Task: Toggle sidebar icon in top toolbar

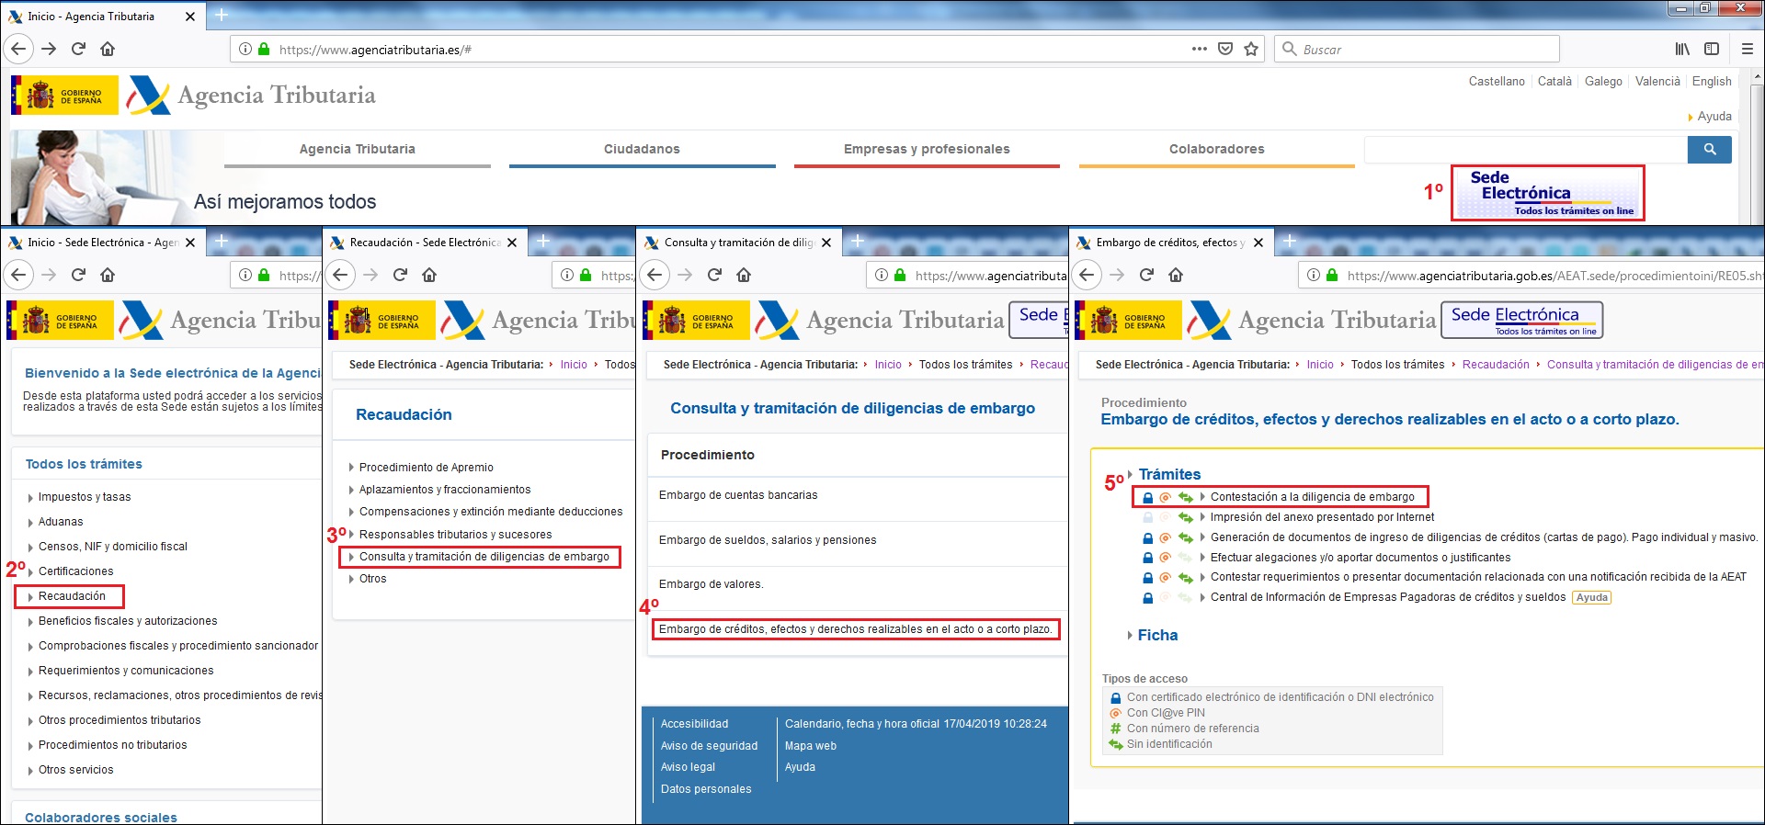Action: click(x=1712, y=49)
